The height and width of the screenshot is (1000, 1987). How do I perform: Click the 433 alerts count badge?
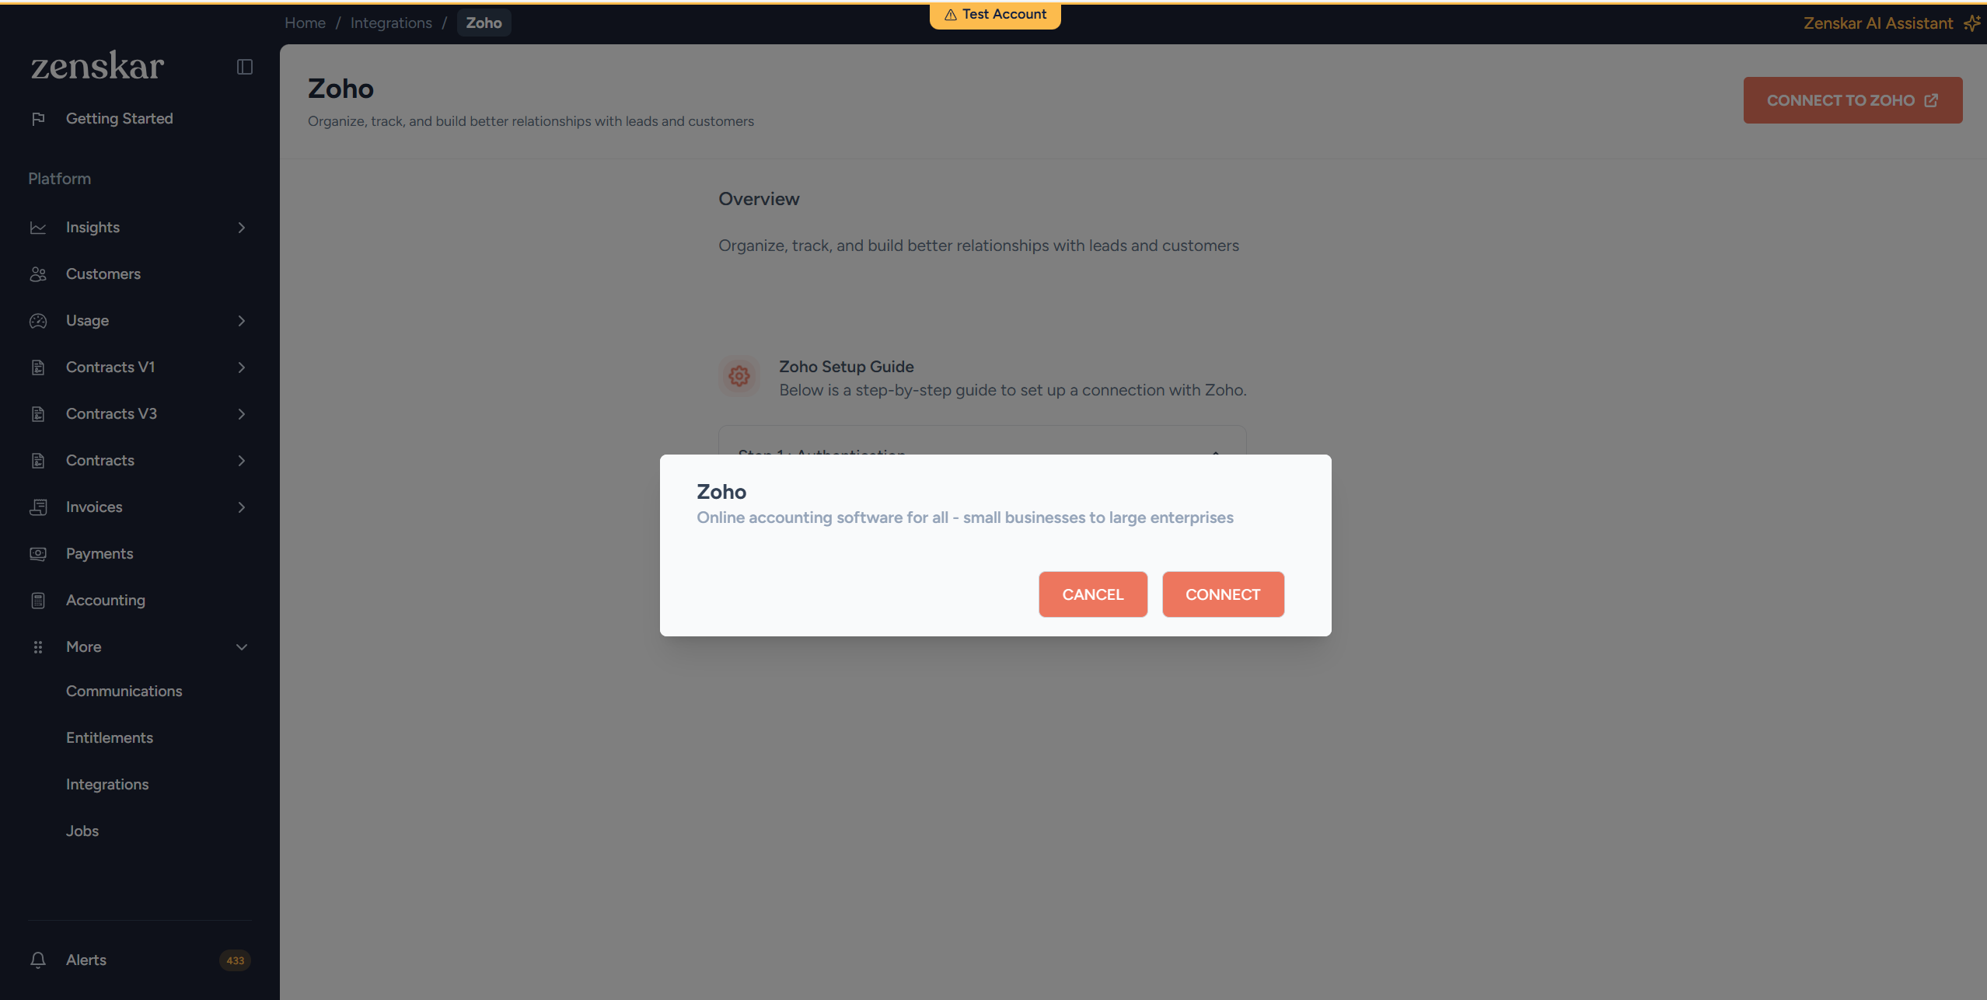coord(236,960)
